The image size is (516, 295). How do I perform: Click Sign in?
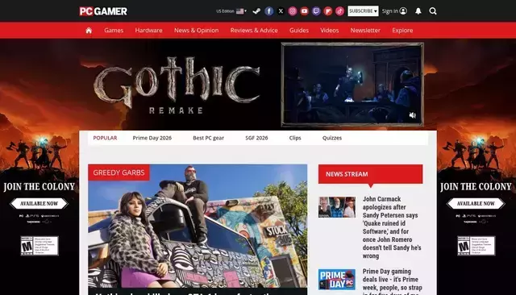click(x=394, y=11)
